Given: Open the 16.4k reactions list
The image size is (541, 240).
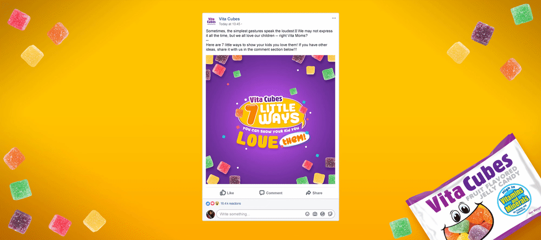Looking at the screenshot, I should [231, 203].
